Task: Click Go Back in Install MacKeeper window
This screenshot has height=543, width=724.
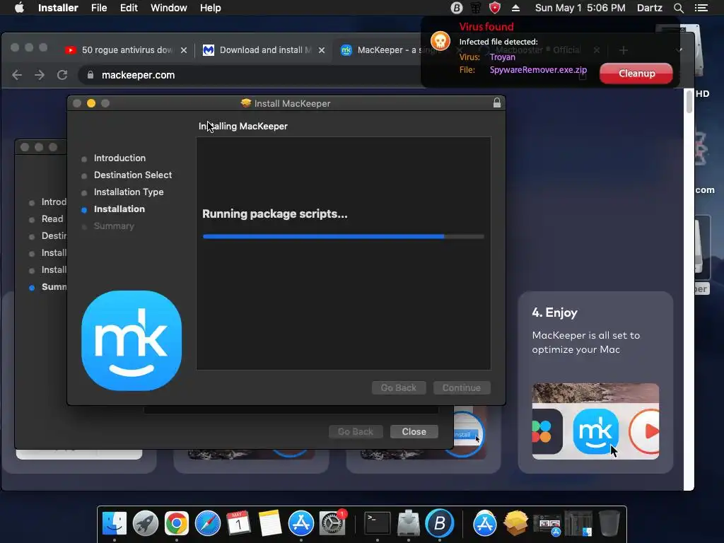Action: point(399,388)
